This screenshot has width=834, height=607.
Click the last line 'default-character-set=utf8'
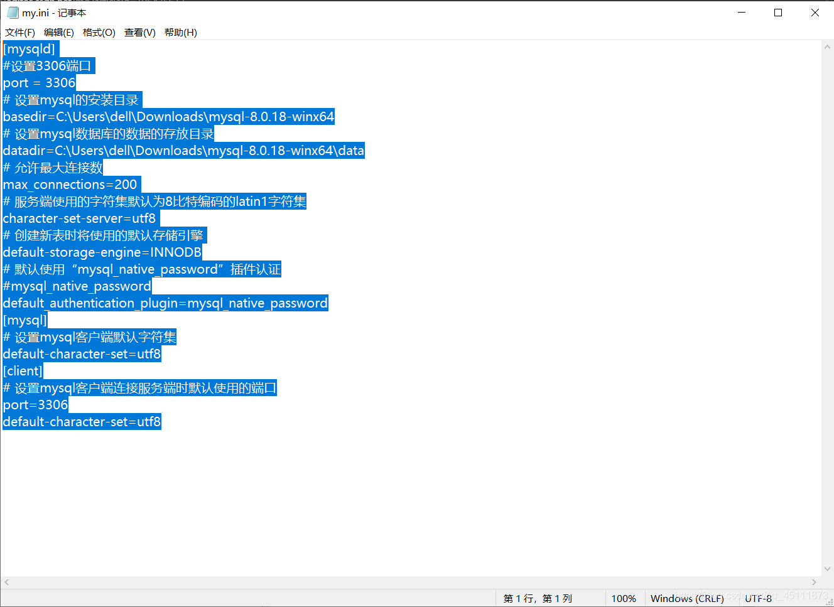point(82,422)
